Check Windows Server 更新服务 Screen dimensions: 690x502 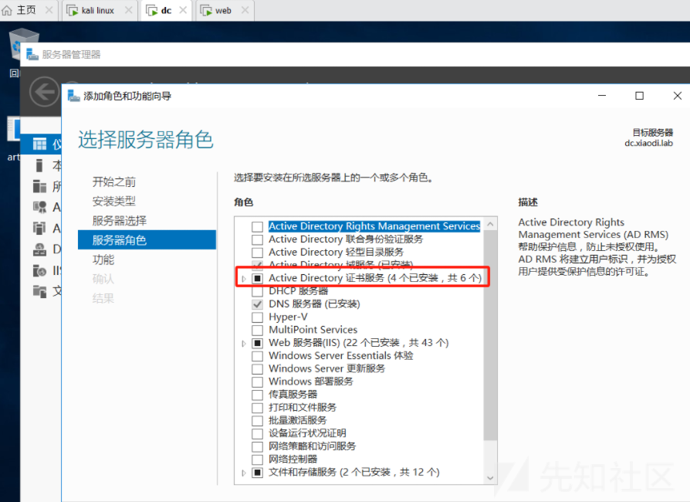[x=258, y=368]
